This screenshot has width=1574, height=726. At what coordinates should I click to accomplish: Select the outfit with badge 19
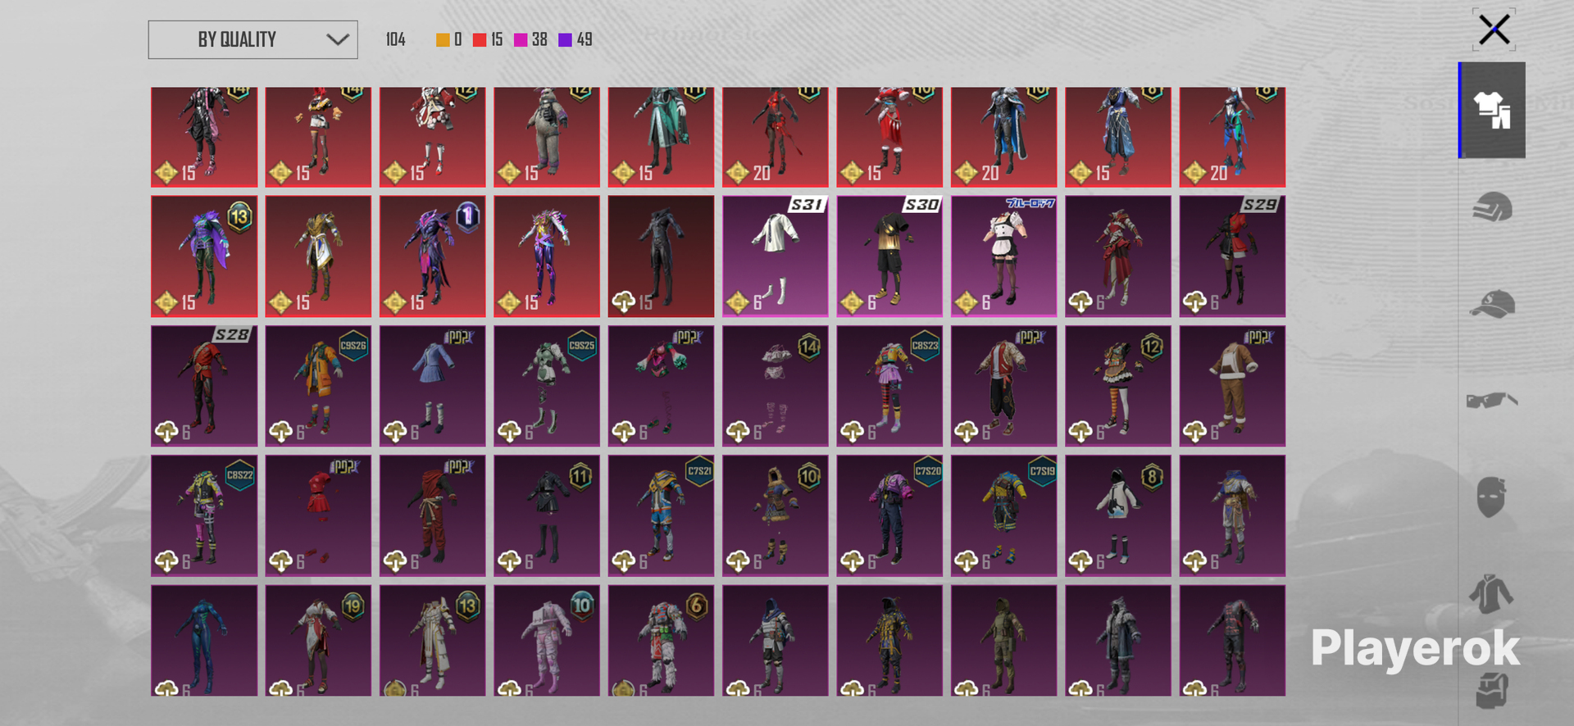pos(318,640)
